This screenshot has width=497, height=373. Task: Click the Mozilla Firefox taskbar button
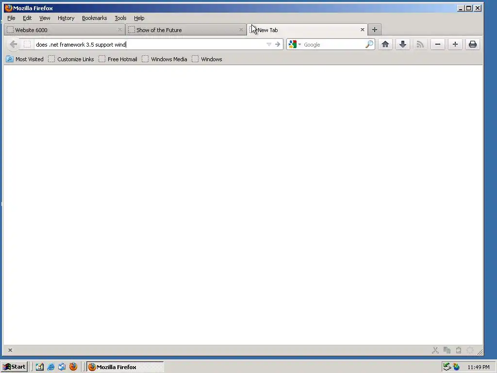125,367
